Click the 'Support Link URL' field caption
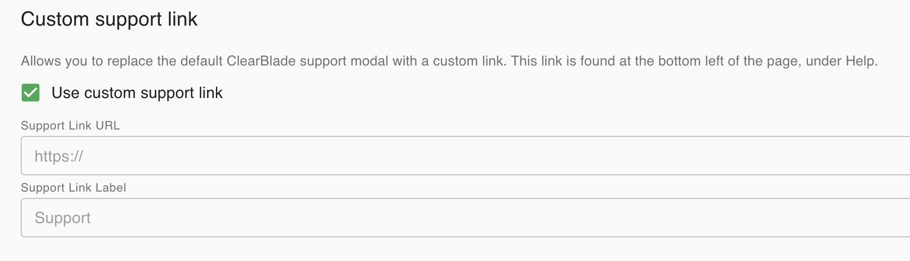 [x=70, y=126]
